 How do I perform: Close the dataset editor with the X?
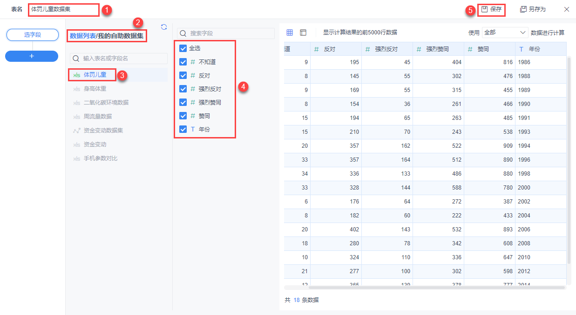tap(567, 9)
